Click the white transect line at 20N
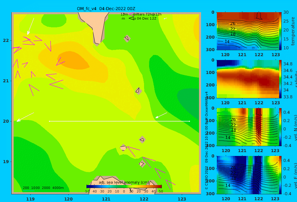Viewport: 297px width, 202px height. click(x=119, y=121)
